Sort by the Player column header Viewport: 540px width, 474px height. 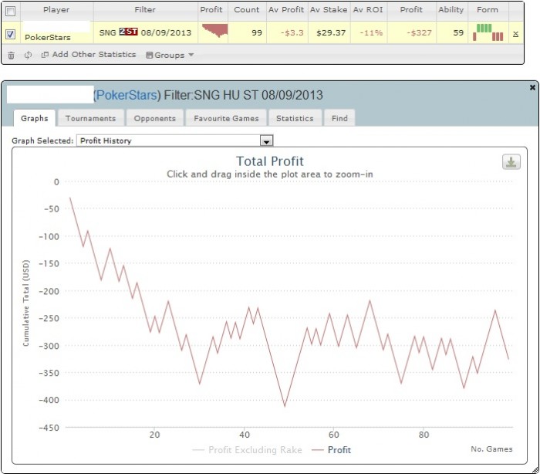(x=56, y=10)
